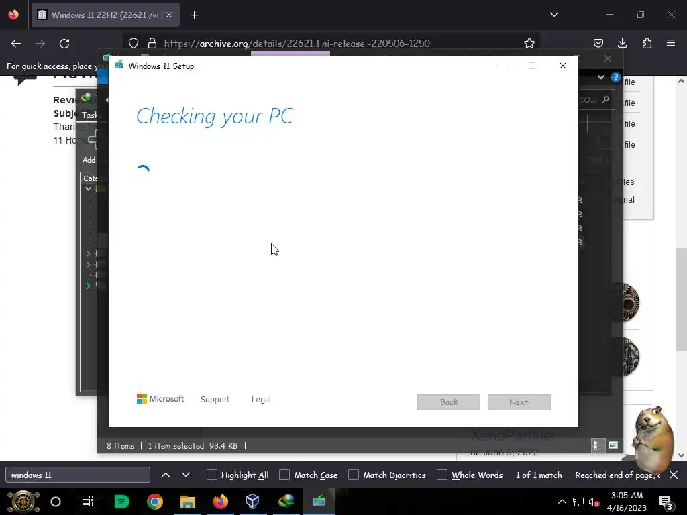The image size is (687, 515).
Task: Open Support link in Setup window
Action: pyautogui.click(x=215, y=400)
